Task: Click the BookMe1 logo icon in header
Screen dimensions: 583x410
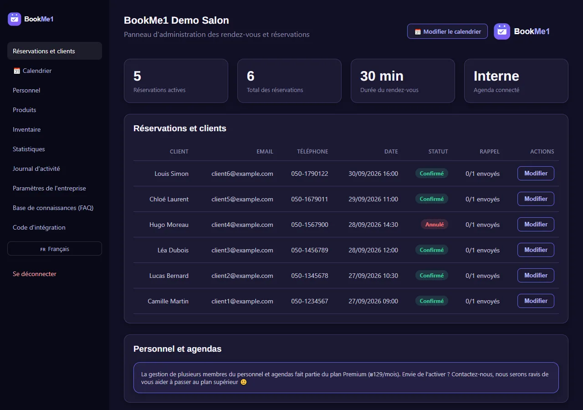Action: click(502, 31)
